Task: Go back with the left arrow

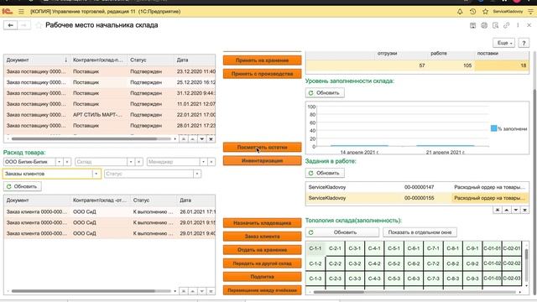Action: (x=10, y=25)
